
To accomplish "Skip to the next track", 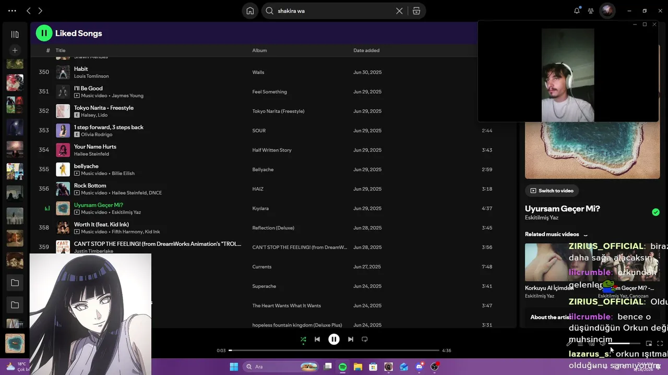I will click(351, 339).
